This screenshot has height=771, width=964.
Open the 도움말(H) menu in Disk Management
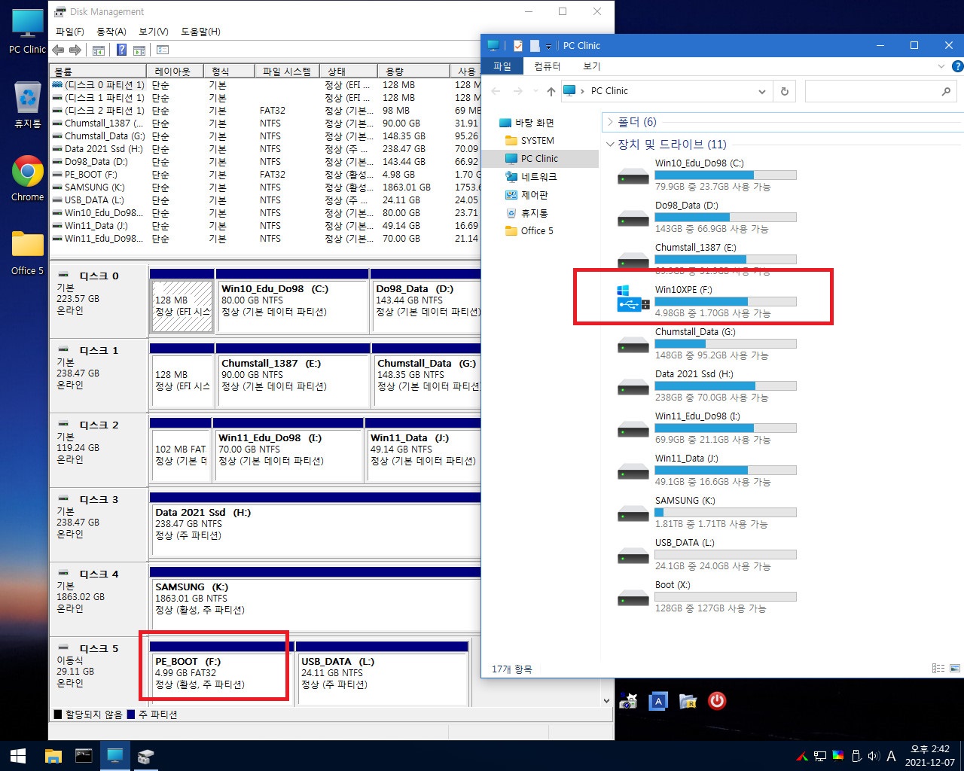click(200, 32)
